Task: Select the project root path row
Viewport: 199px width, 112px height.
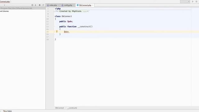Action: (23, 8)
